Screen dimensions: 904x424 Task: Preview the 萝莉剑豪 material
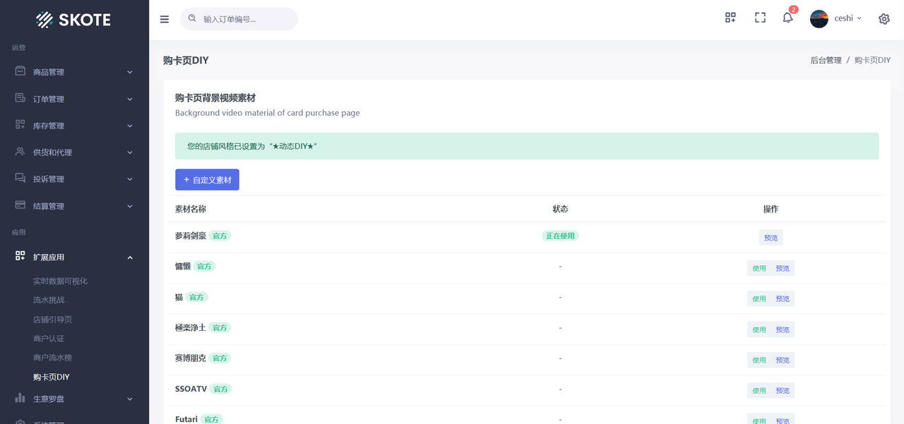771,238
